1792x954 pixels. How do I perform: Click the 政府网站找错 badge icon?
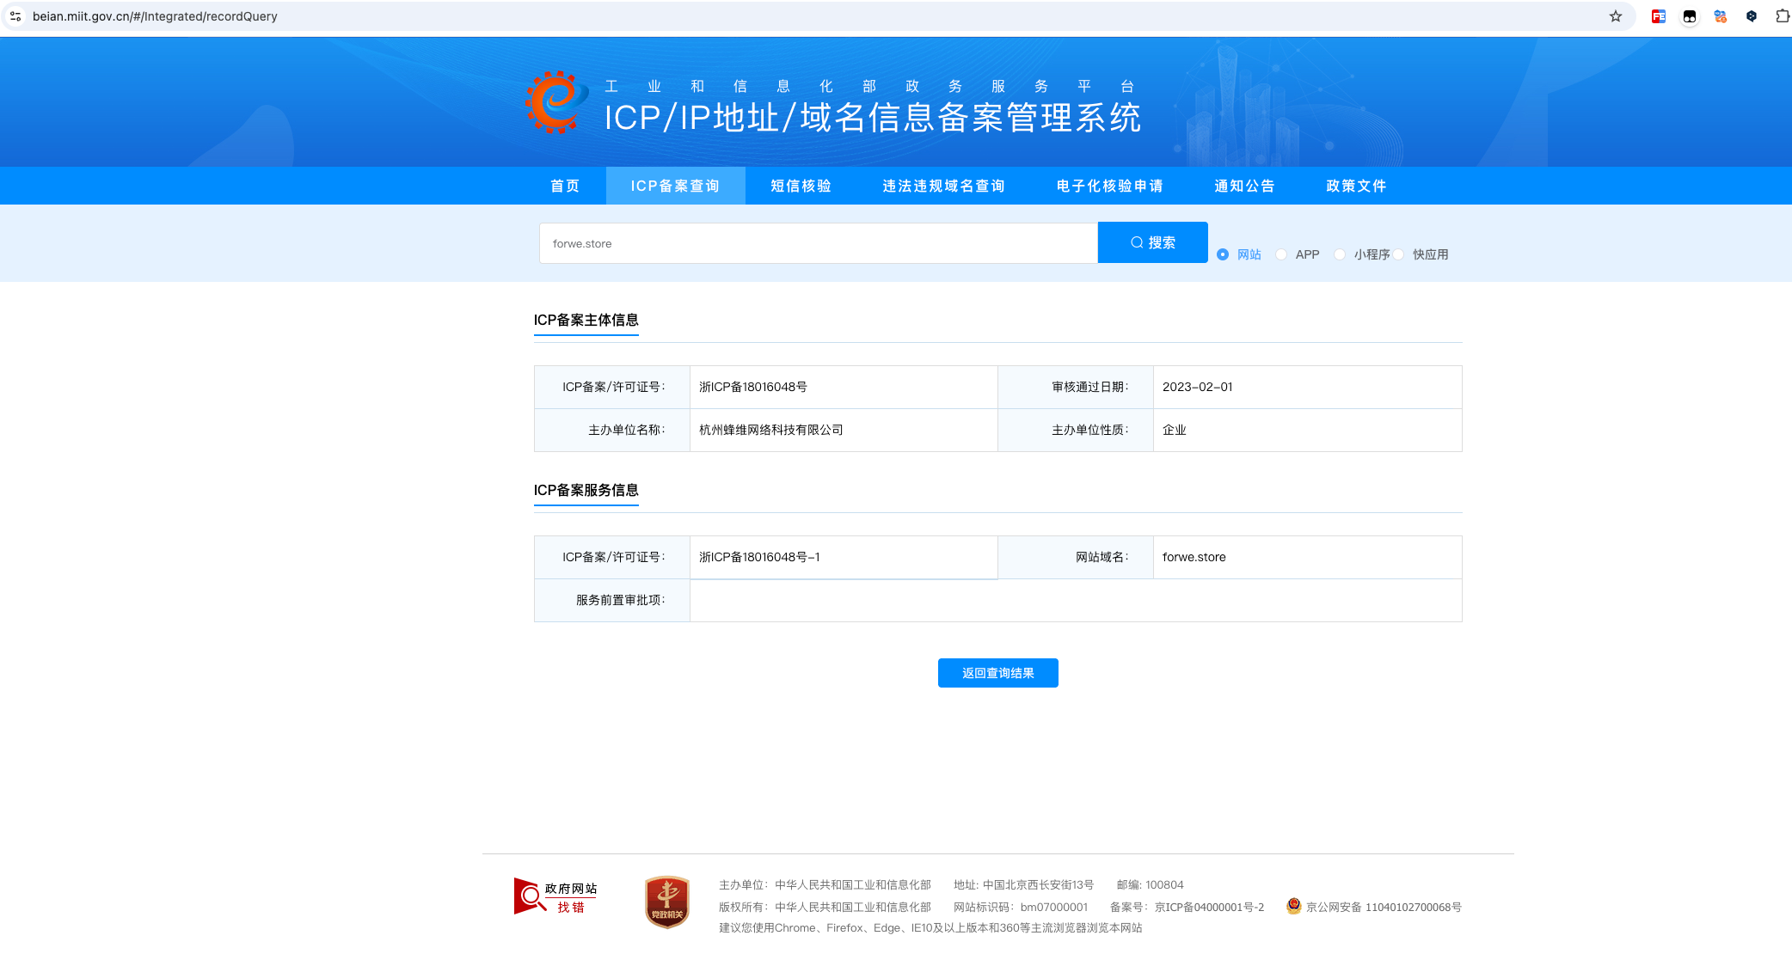[555, 897]
